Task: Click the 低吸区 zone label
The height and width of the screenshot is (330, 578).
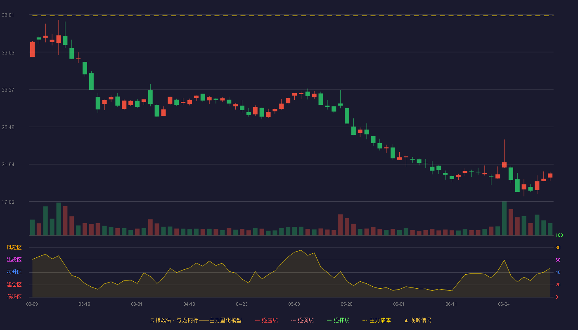Action: (x=14, y=297)
